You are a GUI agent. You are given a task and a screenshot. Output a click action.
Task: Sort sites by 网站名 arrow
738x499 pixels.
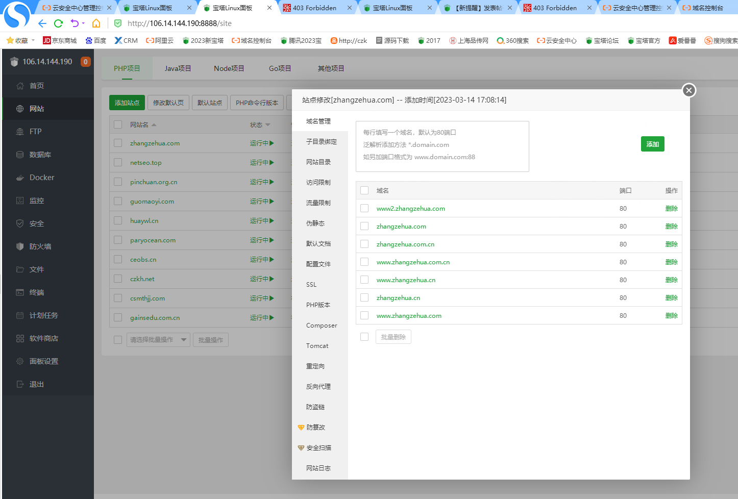154,125
